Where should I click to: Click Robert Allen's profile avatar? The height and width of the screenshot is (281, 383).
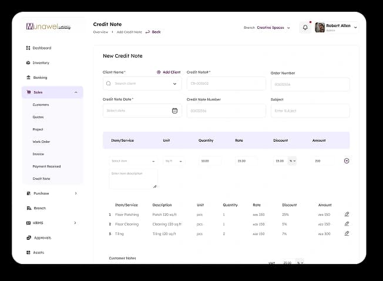point(320,28)
